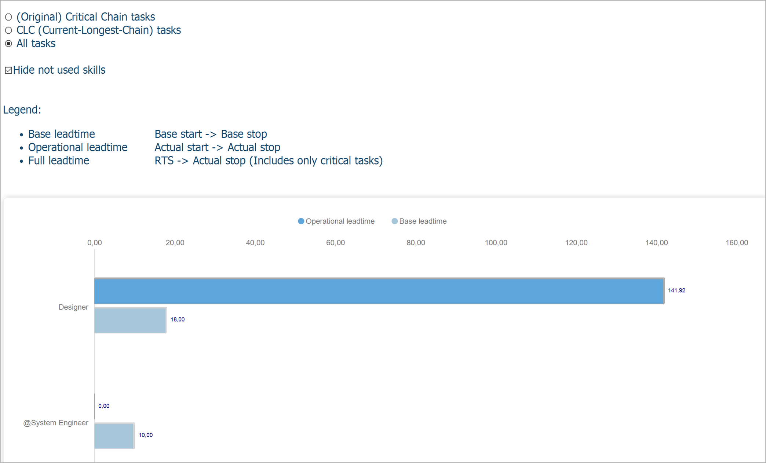Click the 160,00 axis tick label

pyautogui.click(x=737, y=243)
